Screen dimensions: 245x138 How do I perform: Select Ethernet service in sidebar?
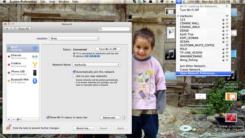coord(23,57)
